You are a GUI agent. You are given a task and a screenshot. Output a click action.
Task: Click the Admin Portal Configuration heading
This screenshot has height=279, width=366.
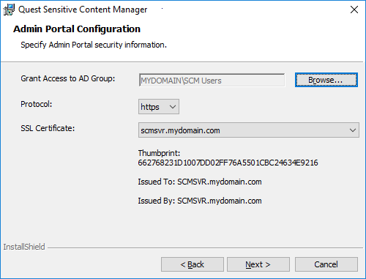click(x=77, y=29)
